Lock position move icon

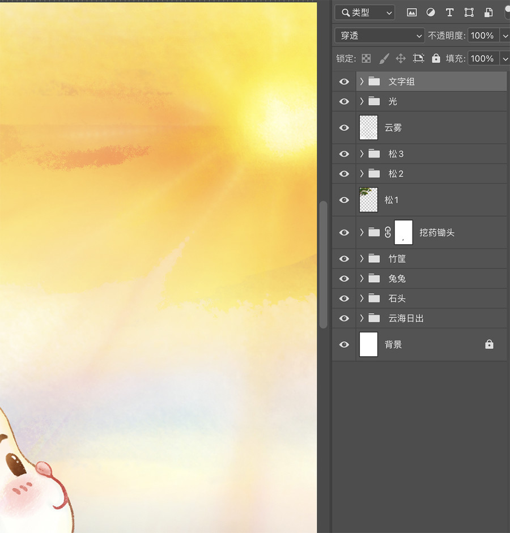tap(401, 58)
